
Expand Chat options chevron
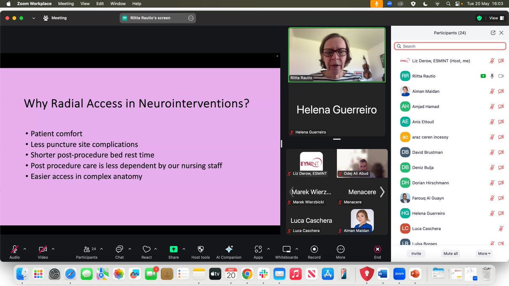pos(130,249)
